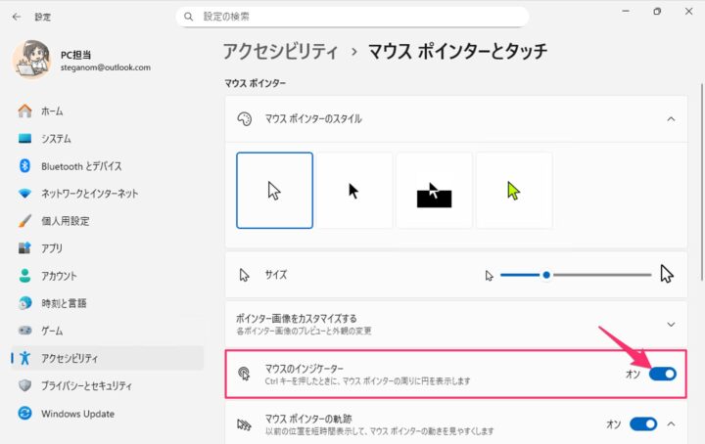Click the back arrow in title bar
Viewport: 705px width, 444px height.
pos(16,17)
